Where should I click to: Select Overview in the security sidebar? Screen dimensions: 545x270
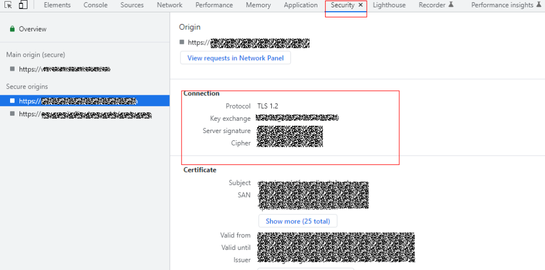tap(33, 29)
